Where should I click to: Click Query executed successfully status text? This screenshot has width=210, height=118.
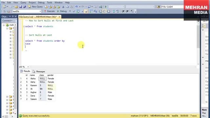point(36,116)
